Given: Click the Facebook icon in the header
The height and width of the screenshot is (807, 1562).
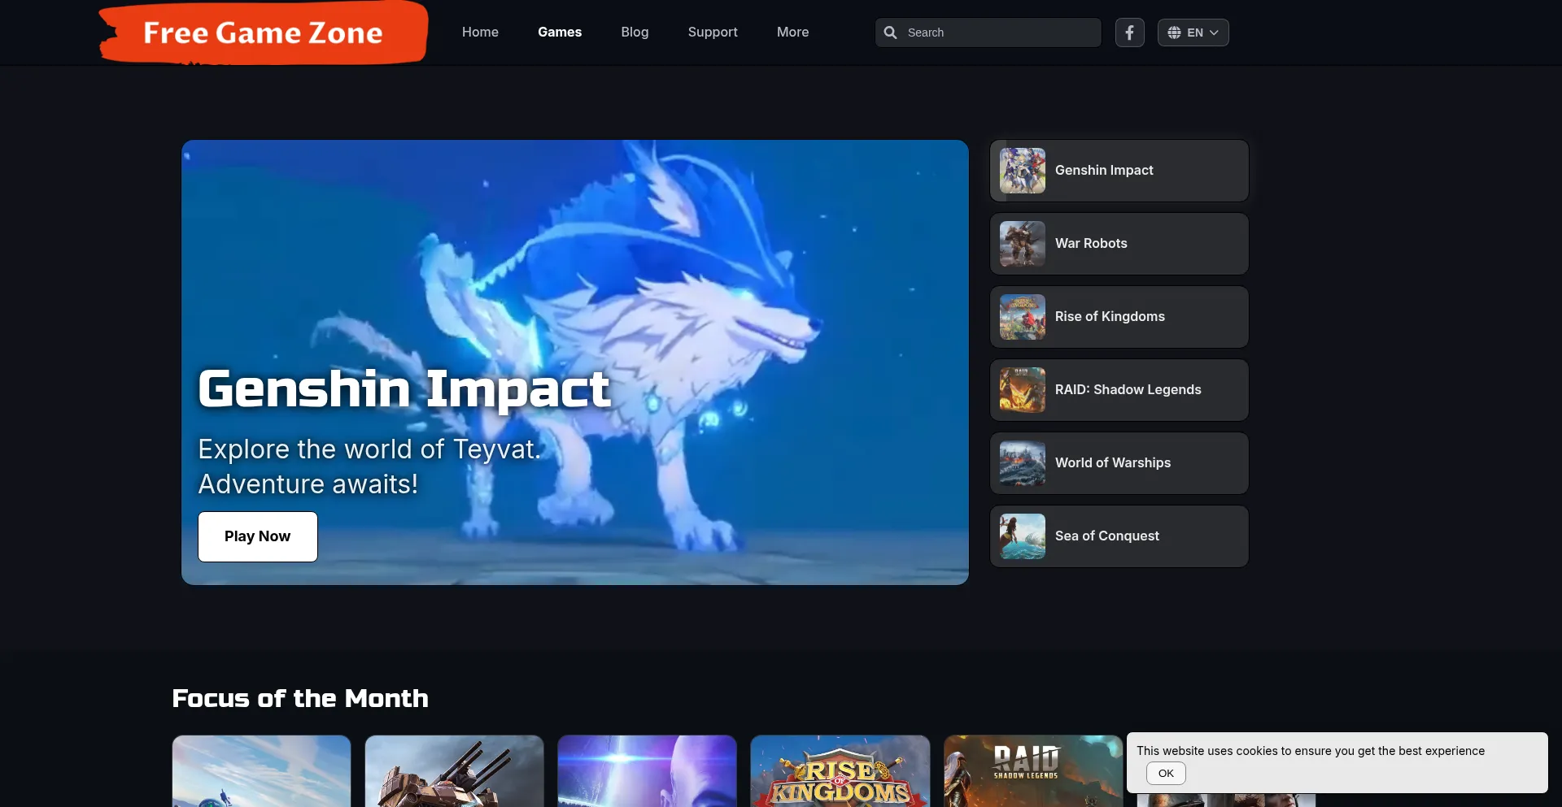Looking at the screenshot, I should pyautogui.click(x=1129, y=33).
